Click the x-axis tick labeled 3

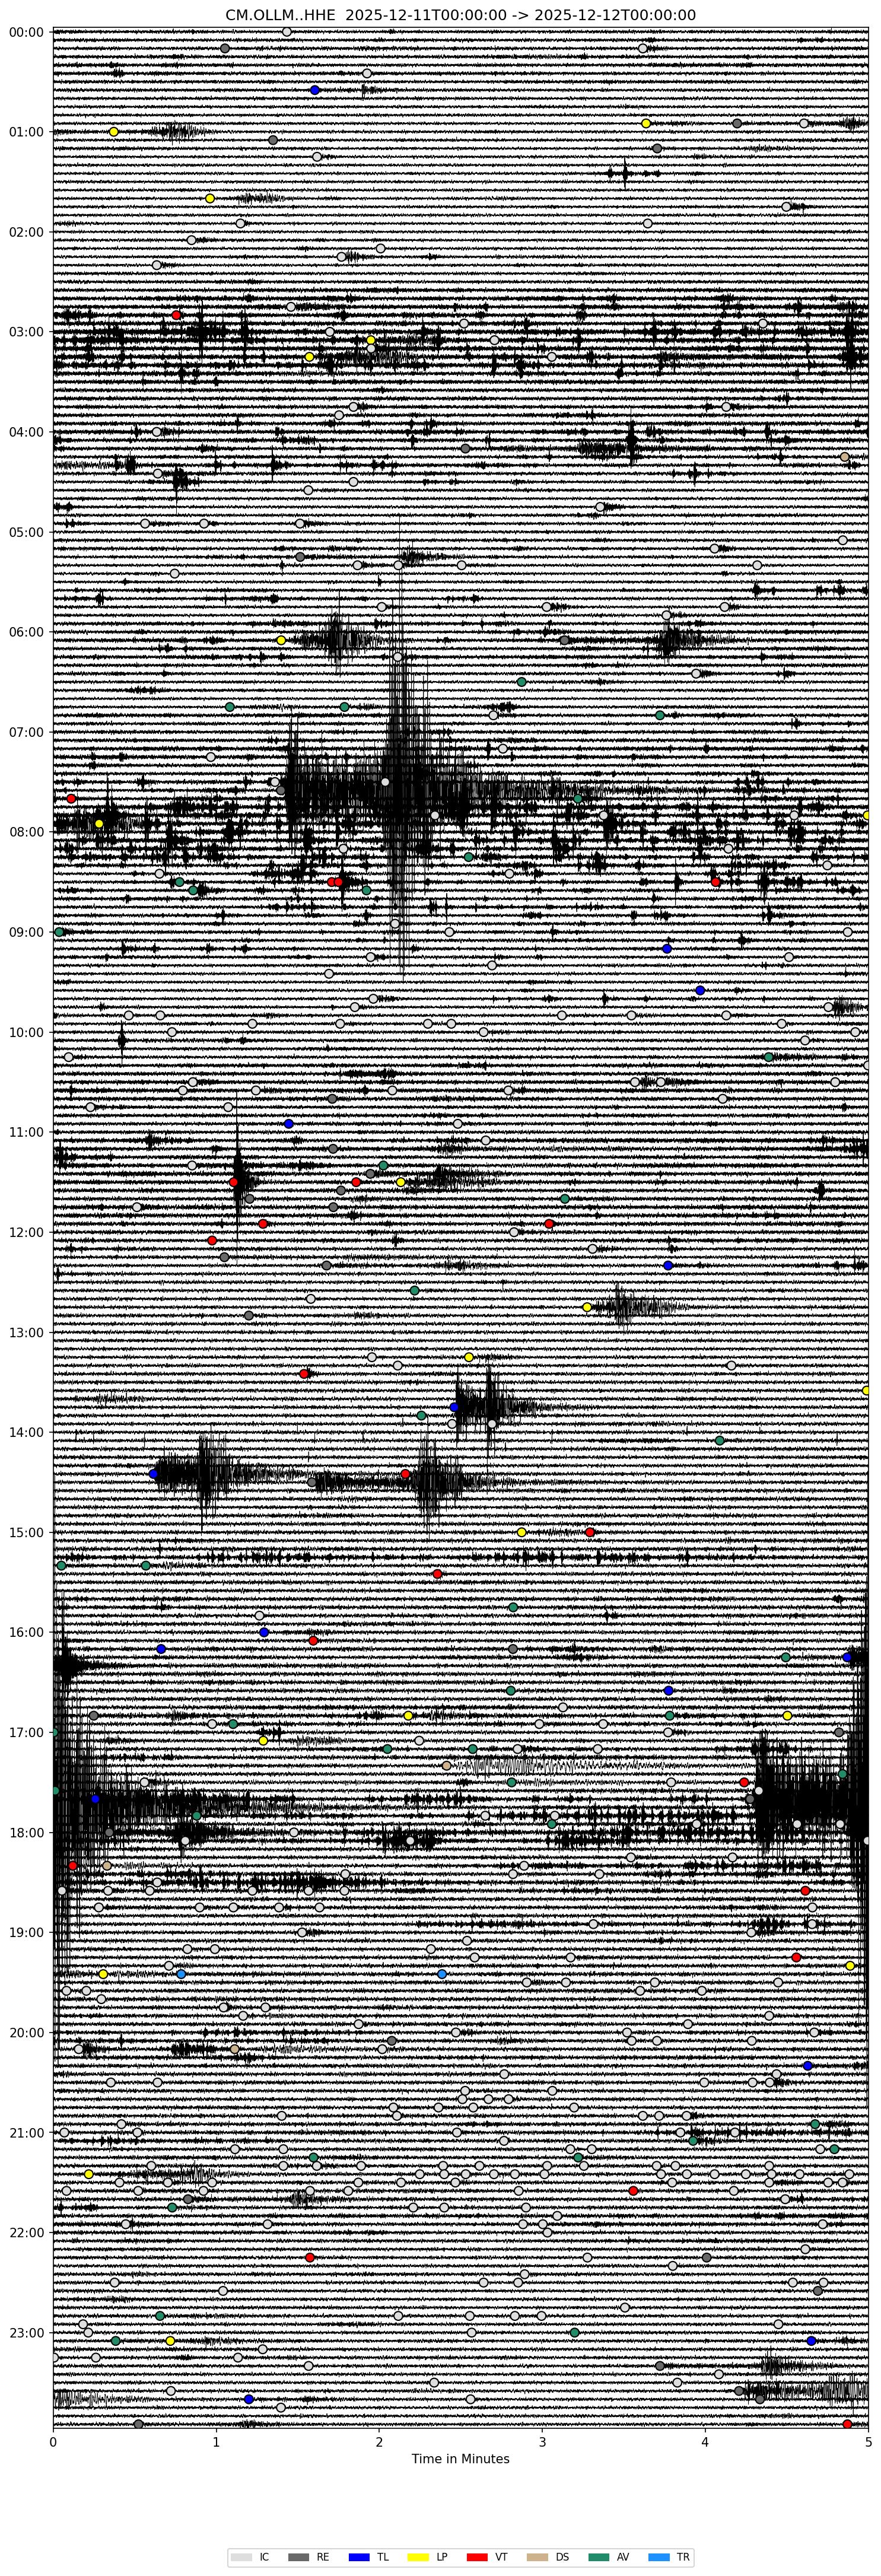542,2441
